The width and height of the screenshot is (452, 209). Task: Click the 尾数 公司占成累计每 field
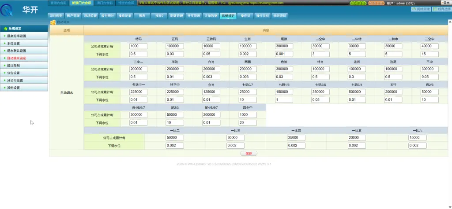284,46
